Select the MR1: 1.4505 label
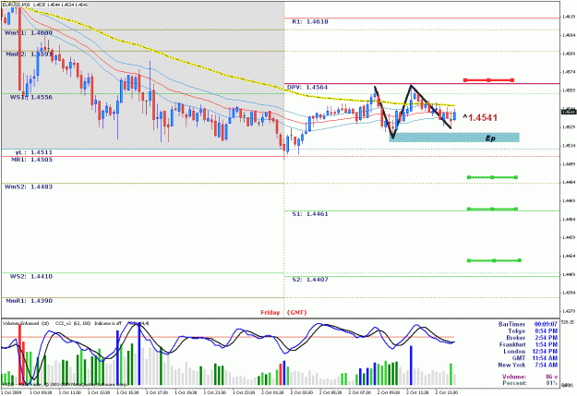 (x=31, y=160)
